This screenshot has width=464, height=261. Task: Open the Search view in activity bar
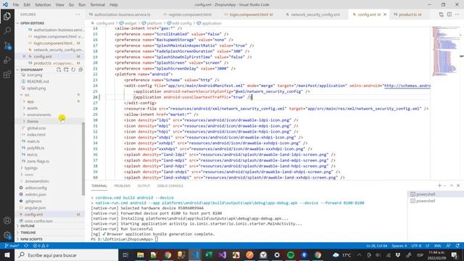coord(7,30)
